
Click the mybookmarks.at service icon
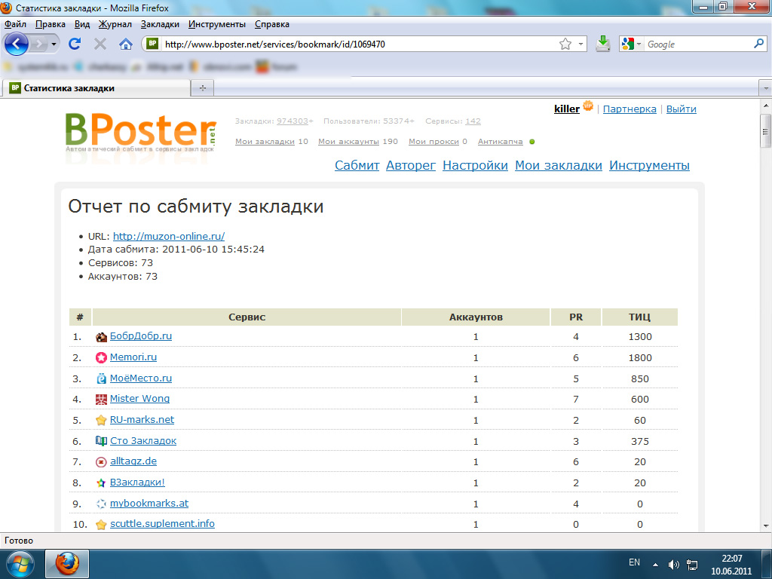pos(101,504)
